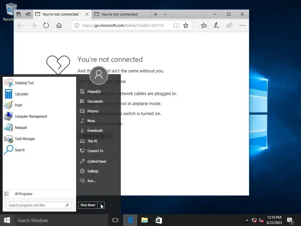
Task: Add page to favorites with the star
Action: pyautogui.click(x=186, y=25)
